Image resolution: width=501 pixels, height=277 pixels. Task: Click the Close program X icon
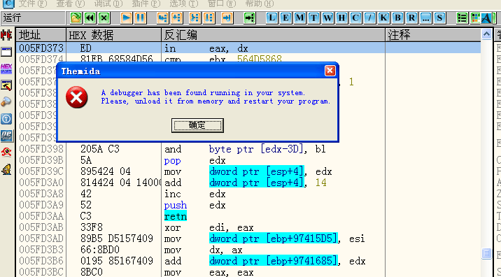(x=104, y=17)
